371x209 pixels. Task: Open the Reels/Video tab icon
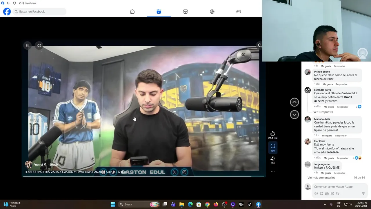tap(159, 12)
